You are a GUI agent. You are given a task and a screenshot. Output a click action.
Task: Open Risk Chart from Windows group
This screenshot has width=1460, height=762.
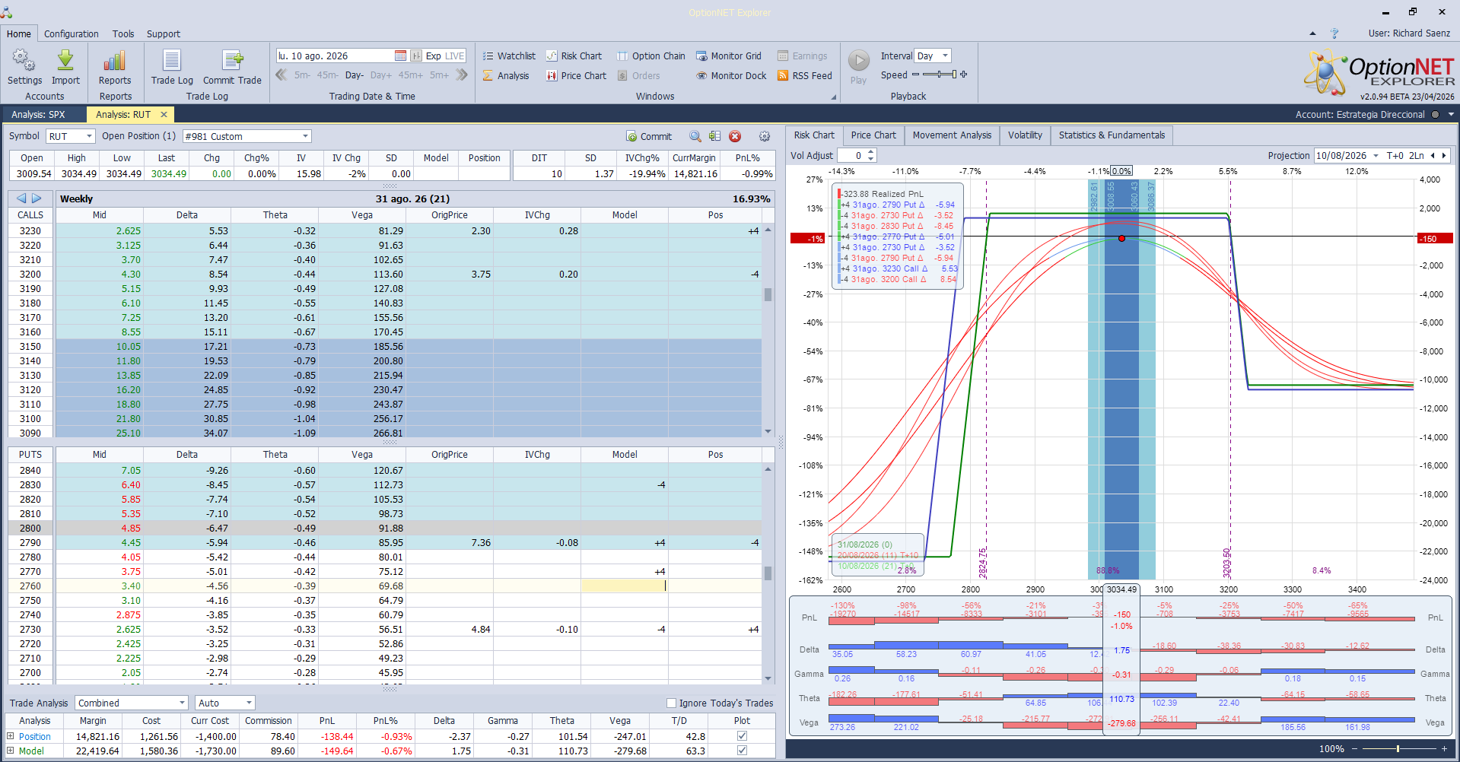[x=574, y=56]
